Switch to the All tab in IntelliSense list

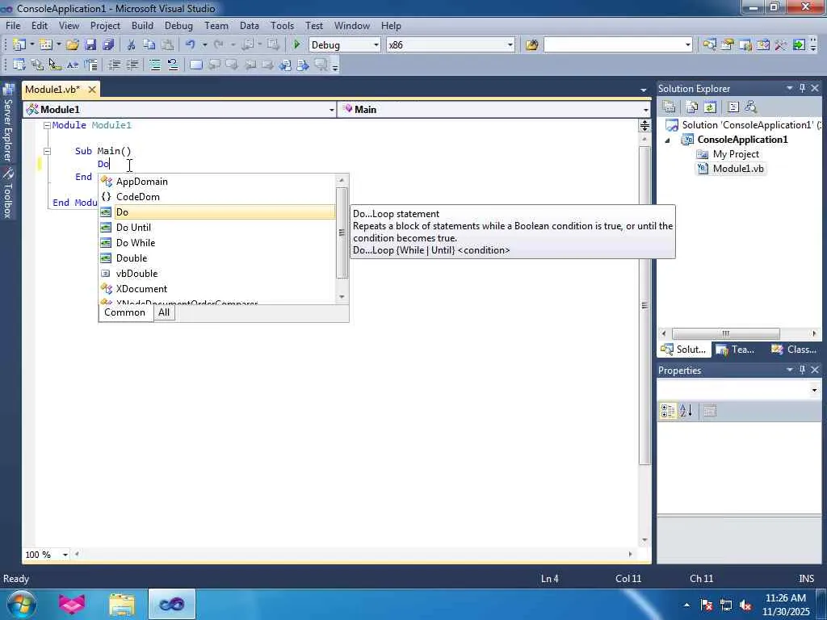pyautogui.click(x=164, y=312)
